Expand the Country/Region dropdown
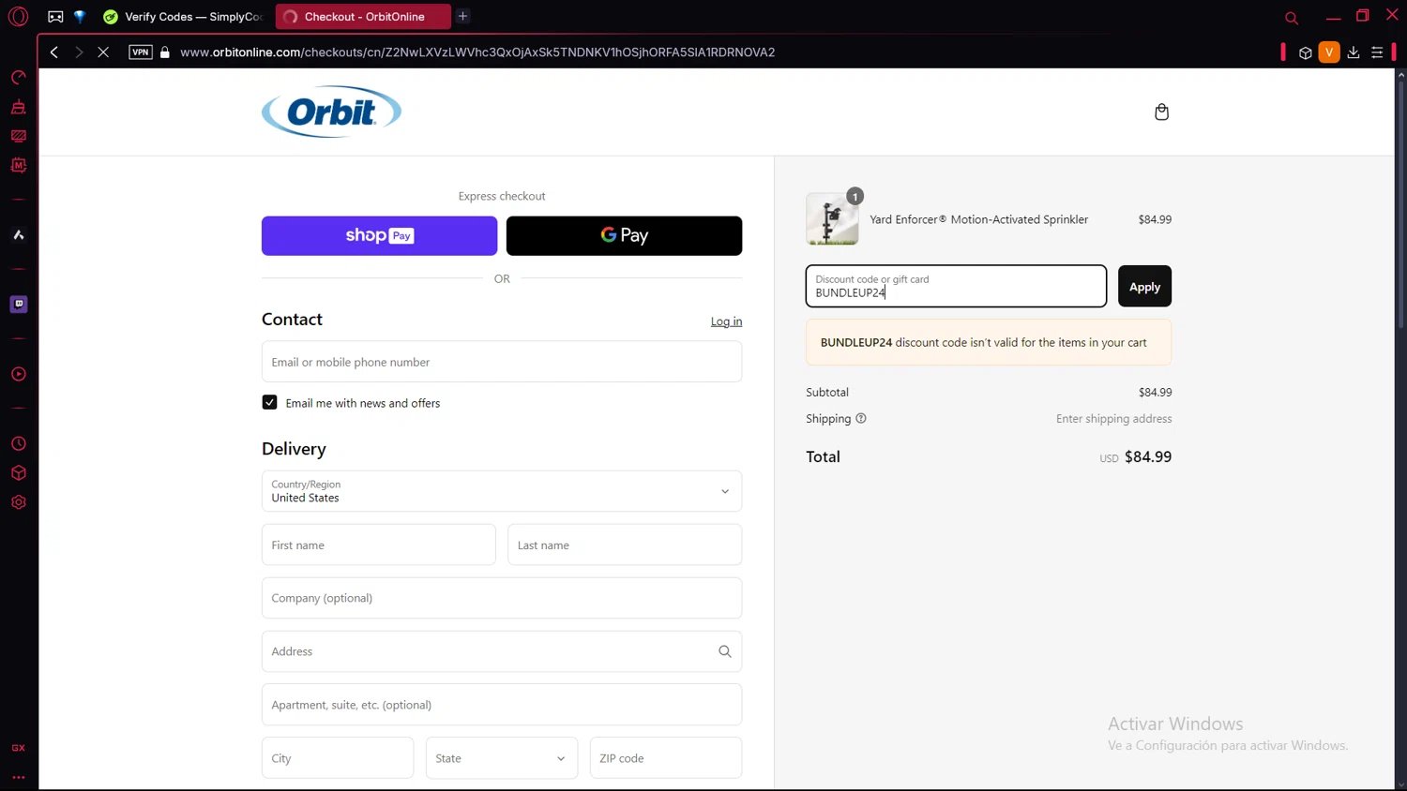Viewport: 1407px width, 791px height. (x=502, y=491)
